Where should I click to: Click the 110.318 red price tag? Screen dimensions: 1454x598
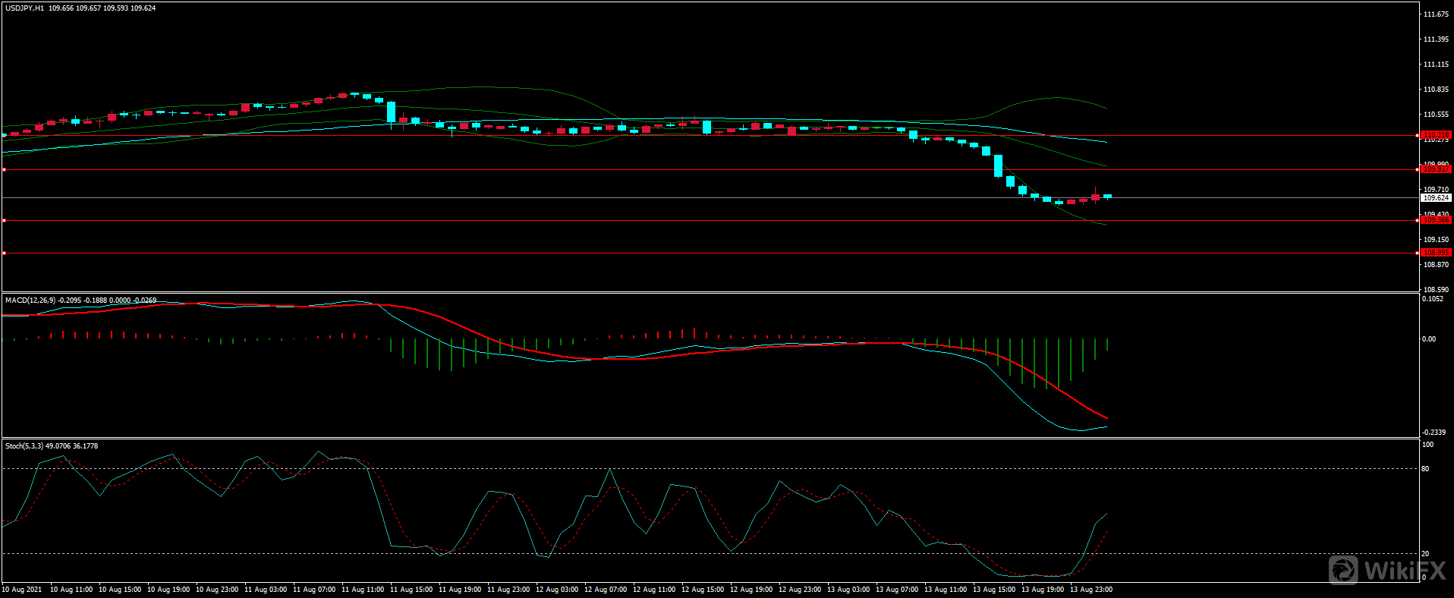coord(1435,135)
